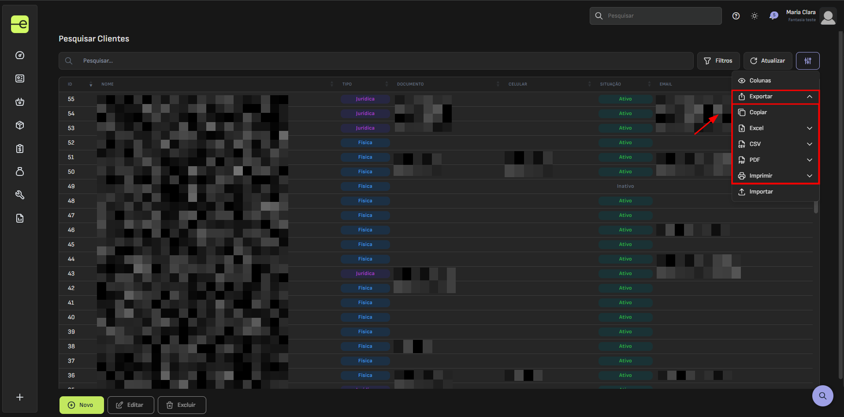Screen dimensions: 844x417
Task: Click the plus icon at sidebar bottom
Action: [x=20, y=397]
